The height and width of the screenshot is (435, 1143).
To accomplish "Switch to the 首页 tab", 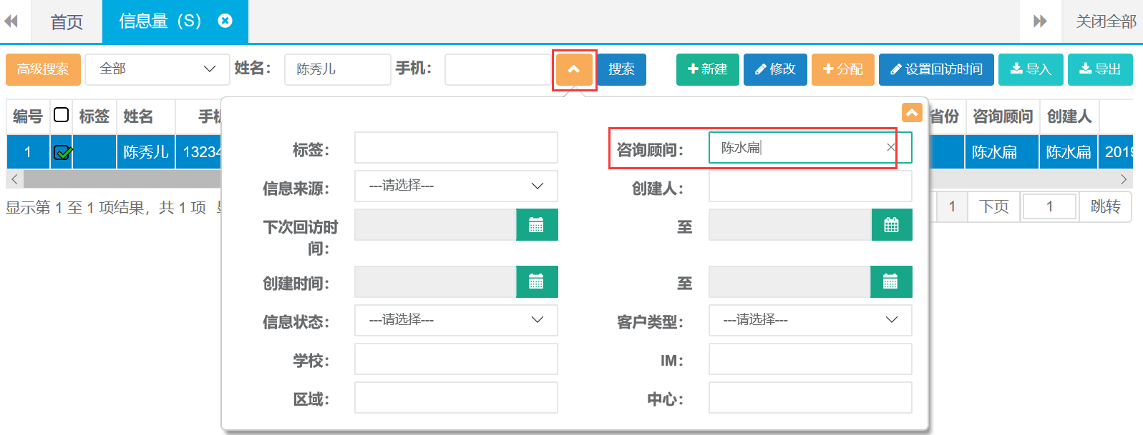I will [x=67, y=21].
